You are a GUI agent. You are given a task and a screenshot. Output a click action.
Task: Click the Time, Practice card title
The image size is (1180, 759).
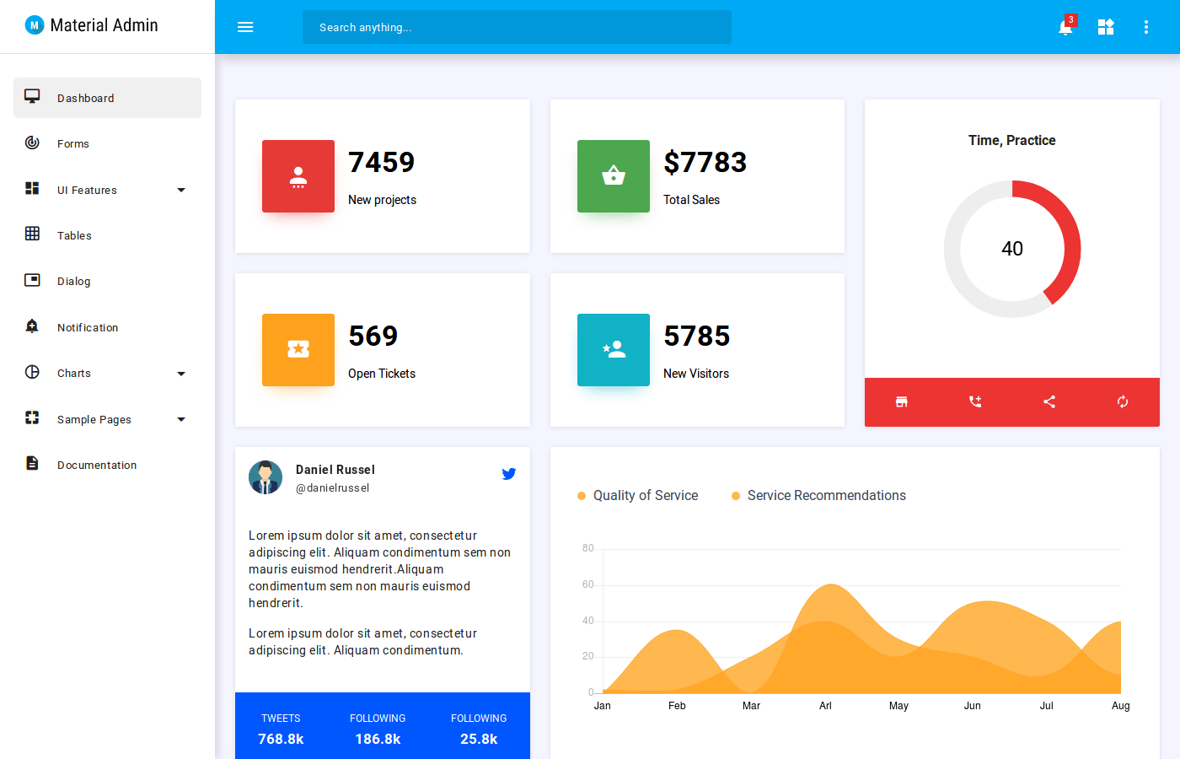[x=1012, y=140]
